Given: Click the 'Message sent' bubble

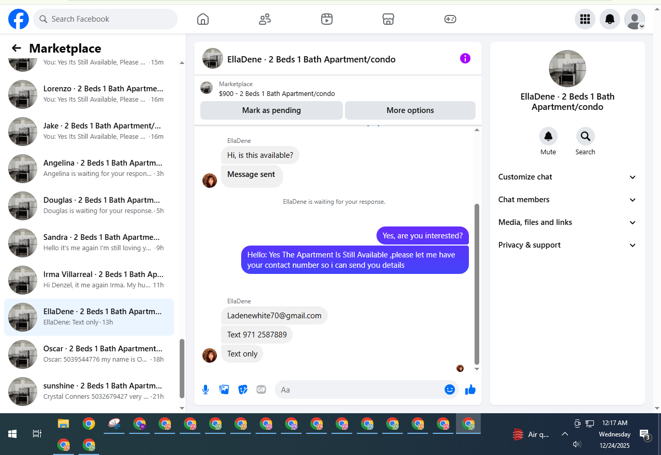Looking at the screenshot, I should click(x=251, y=175).
